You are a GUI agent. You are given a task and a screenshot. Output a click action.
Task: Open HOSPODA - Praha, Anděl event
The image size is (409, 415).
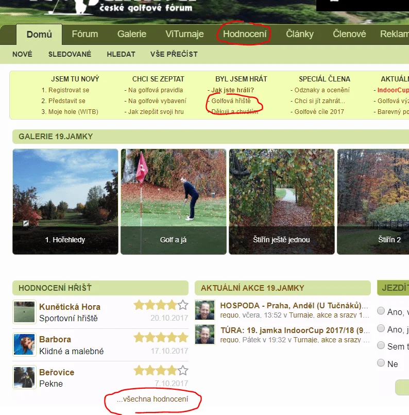(294, 306)
